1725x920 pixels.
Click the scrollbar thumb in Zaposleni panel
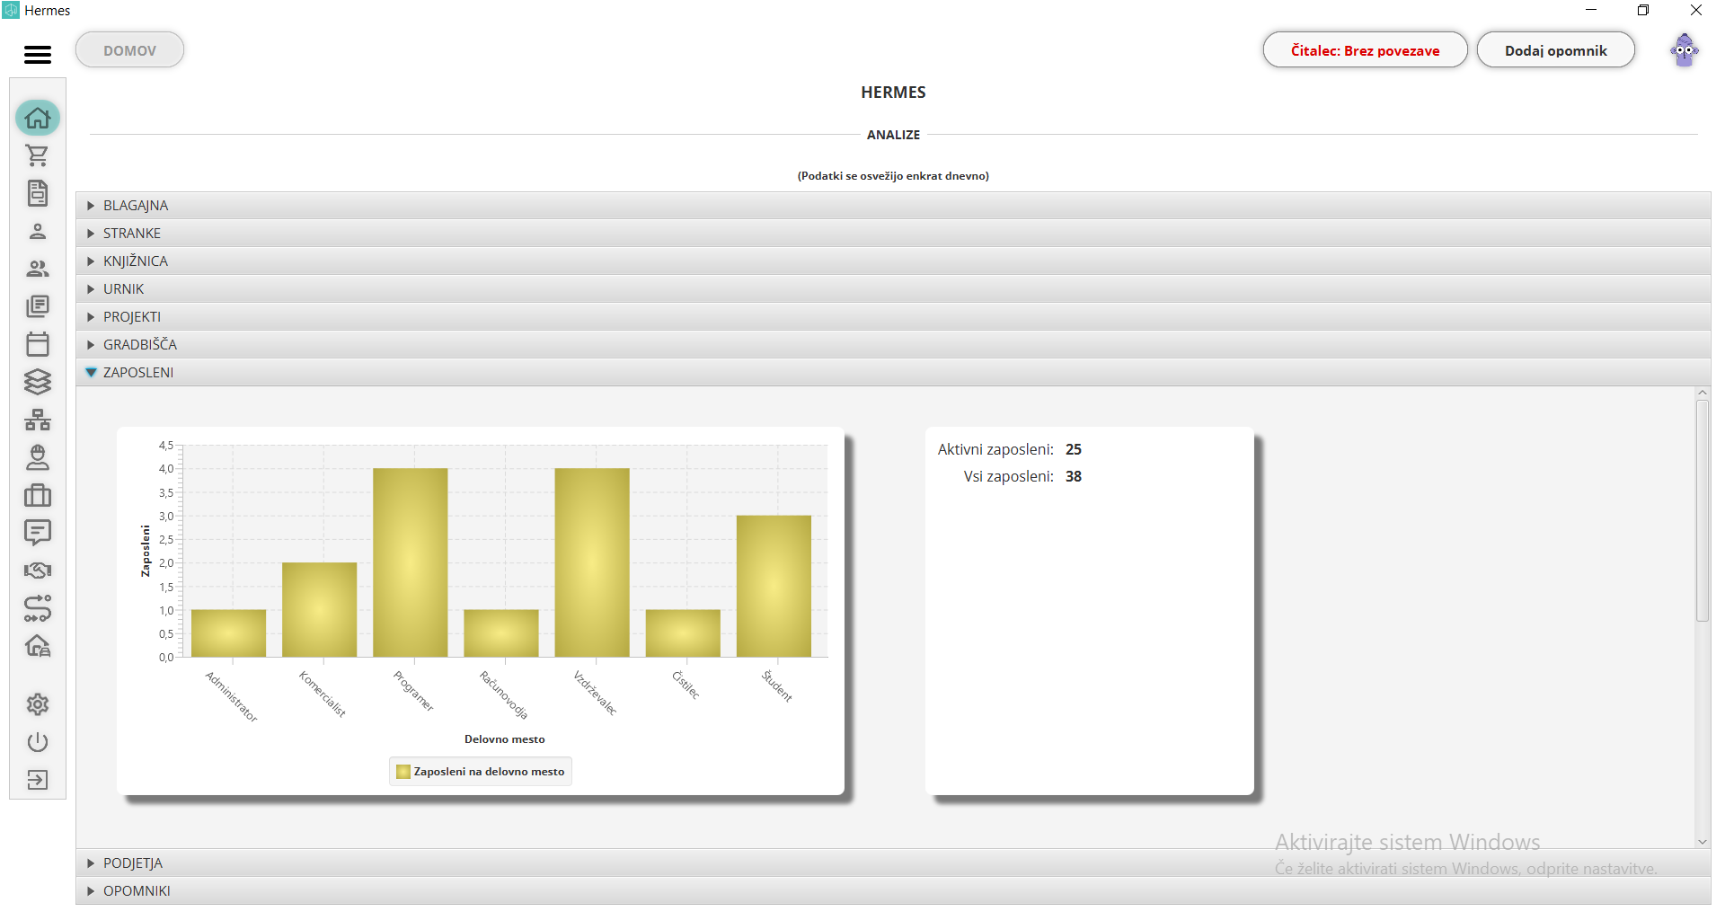click(1702, 510)
